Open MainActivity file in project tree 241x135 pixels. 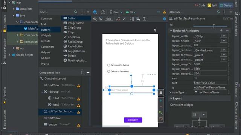point(31,28)
